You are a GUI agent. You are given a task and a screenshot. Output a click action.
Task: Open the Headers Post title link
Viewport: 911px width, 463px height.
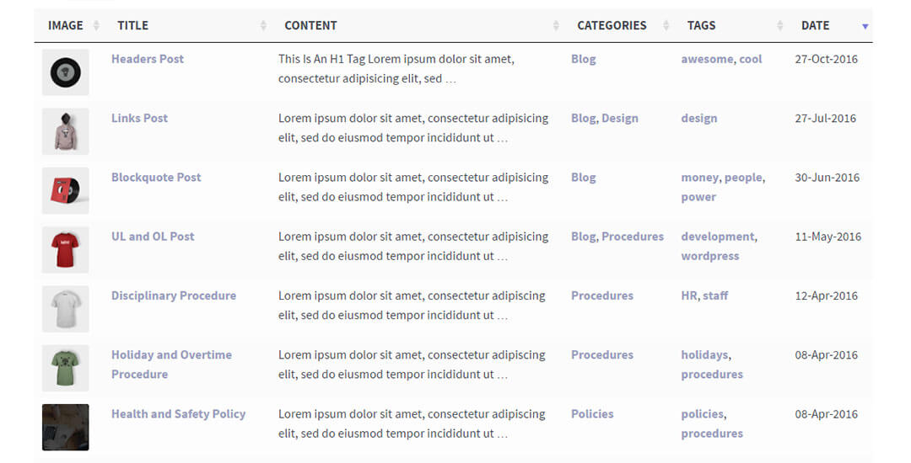coord(148,59)
